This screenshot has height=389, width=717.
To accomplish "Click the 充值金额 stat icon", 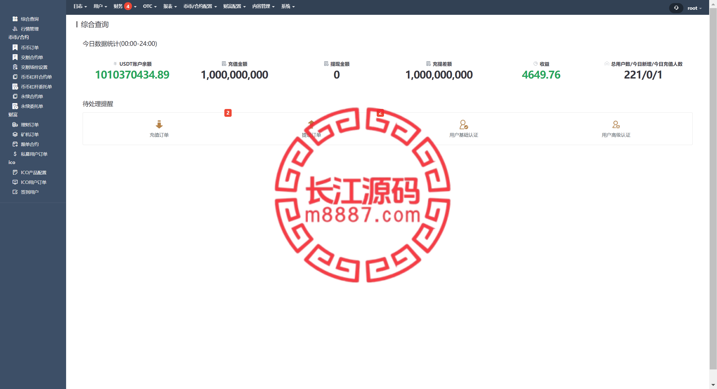I will (224, 64).
